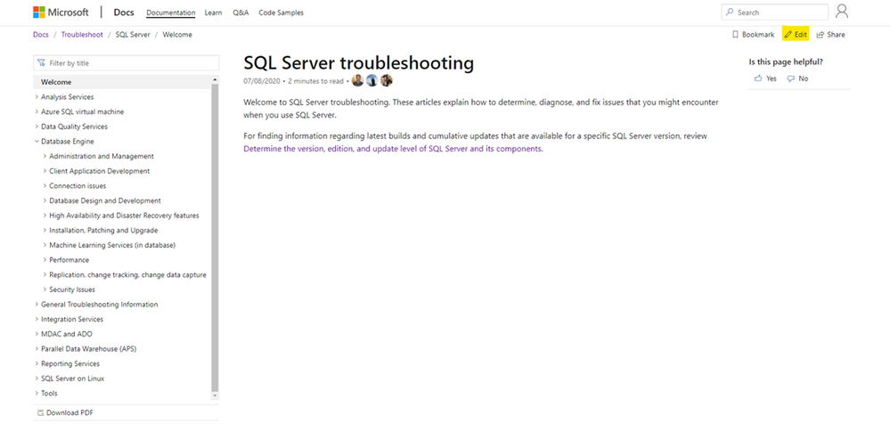Open the Learn tab
This screenshot has height=424, width=890.
coord(213,12)
